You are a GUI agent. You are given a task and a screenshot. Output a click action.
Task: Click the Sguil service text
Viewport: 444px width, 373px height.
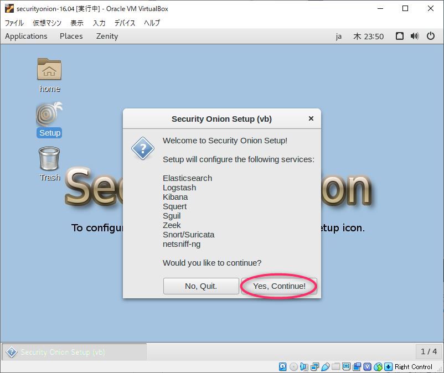point(172,216)
